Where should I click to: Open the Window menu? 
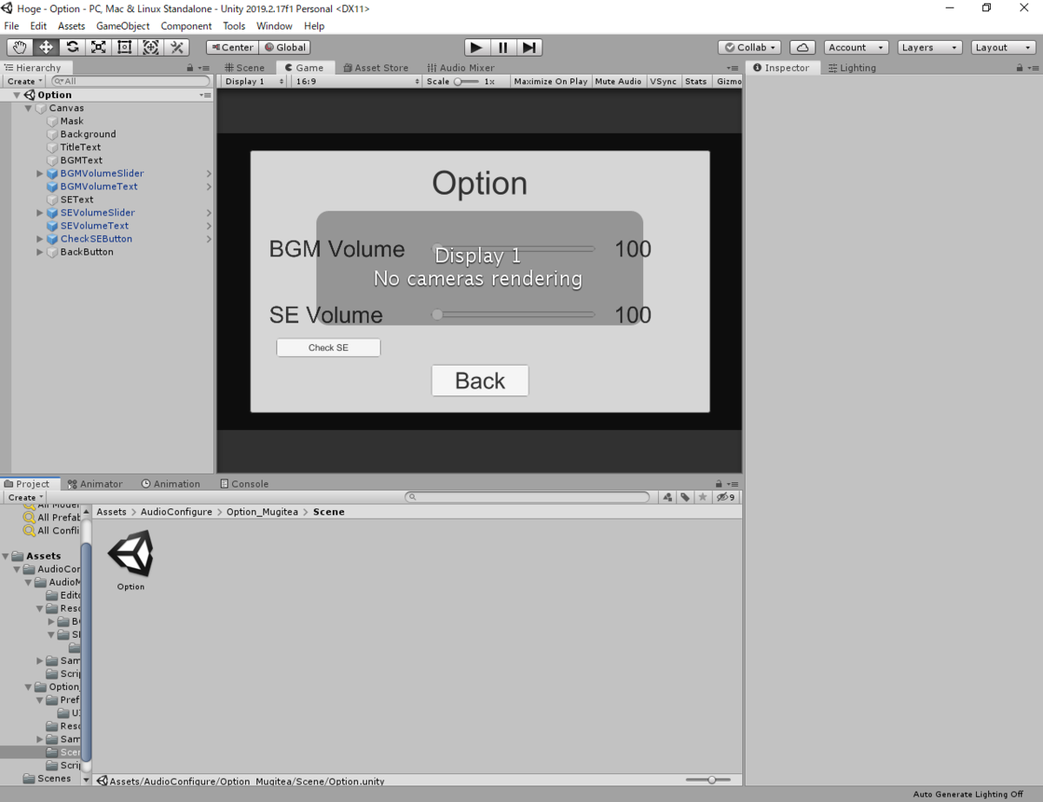click(x=274, y=26)
